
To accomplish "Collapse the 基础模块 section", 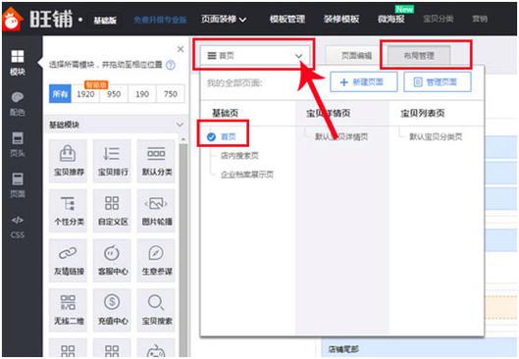I will click(180, 125).
